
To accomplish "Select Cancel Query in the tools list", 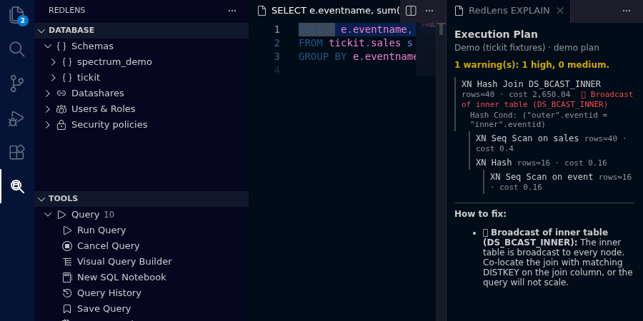I will tap(109, 246).
